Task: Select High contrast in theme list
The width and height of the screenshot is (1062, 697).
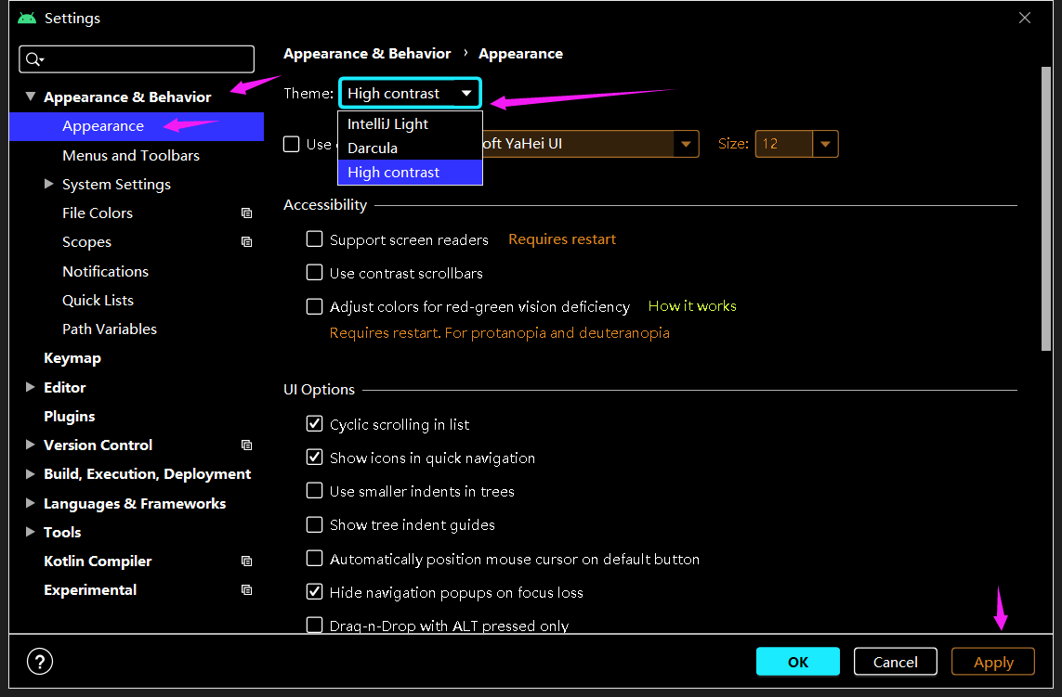Action: point(410,173)
